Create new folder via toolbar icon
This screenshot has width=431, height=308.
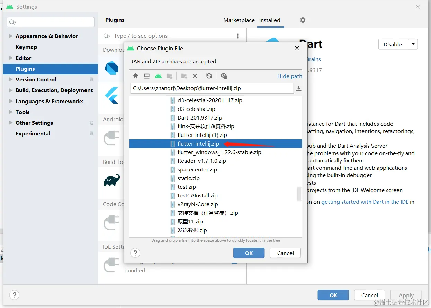coord(184,76)
